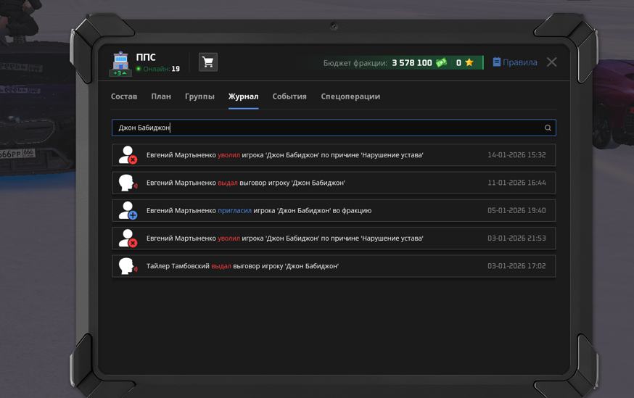Click the reprimand icon on Тайлер Тамбовский entry
The height and width of the screenshot is (398, 634).
pos(128,266)
